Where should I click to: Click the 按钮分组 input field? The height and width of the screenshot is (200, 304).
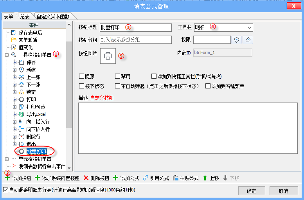click(x=136, y=40)
